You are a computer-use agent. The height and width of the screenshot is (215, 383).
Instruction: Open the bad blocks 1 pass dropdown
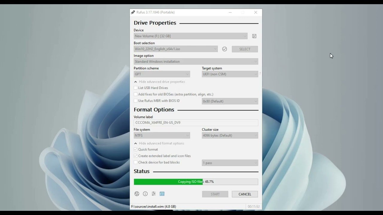click(x=230, y=163)
